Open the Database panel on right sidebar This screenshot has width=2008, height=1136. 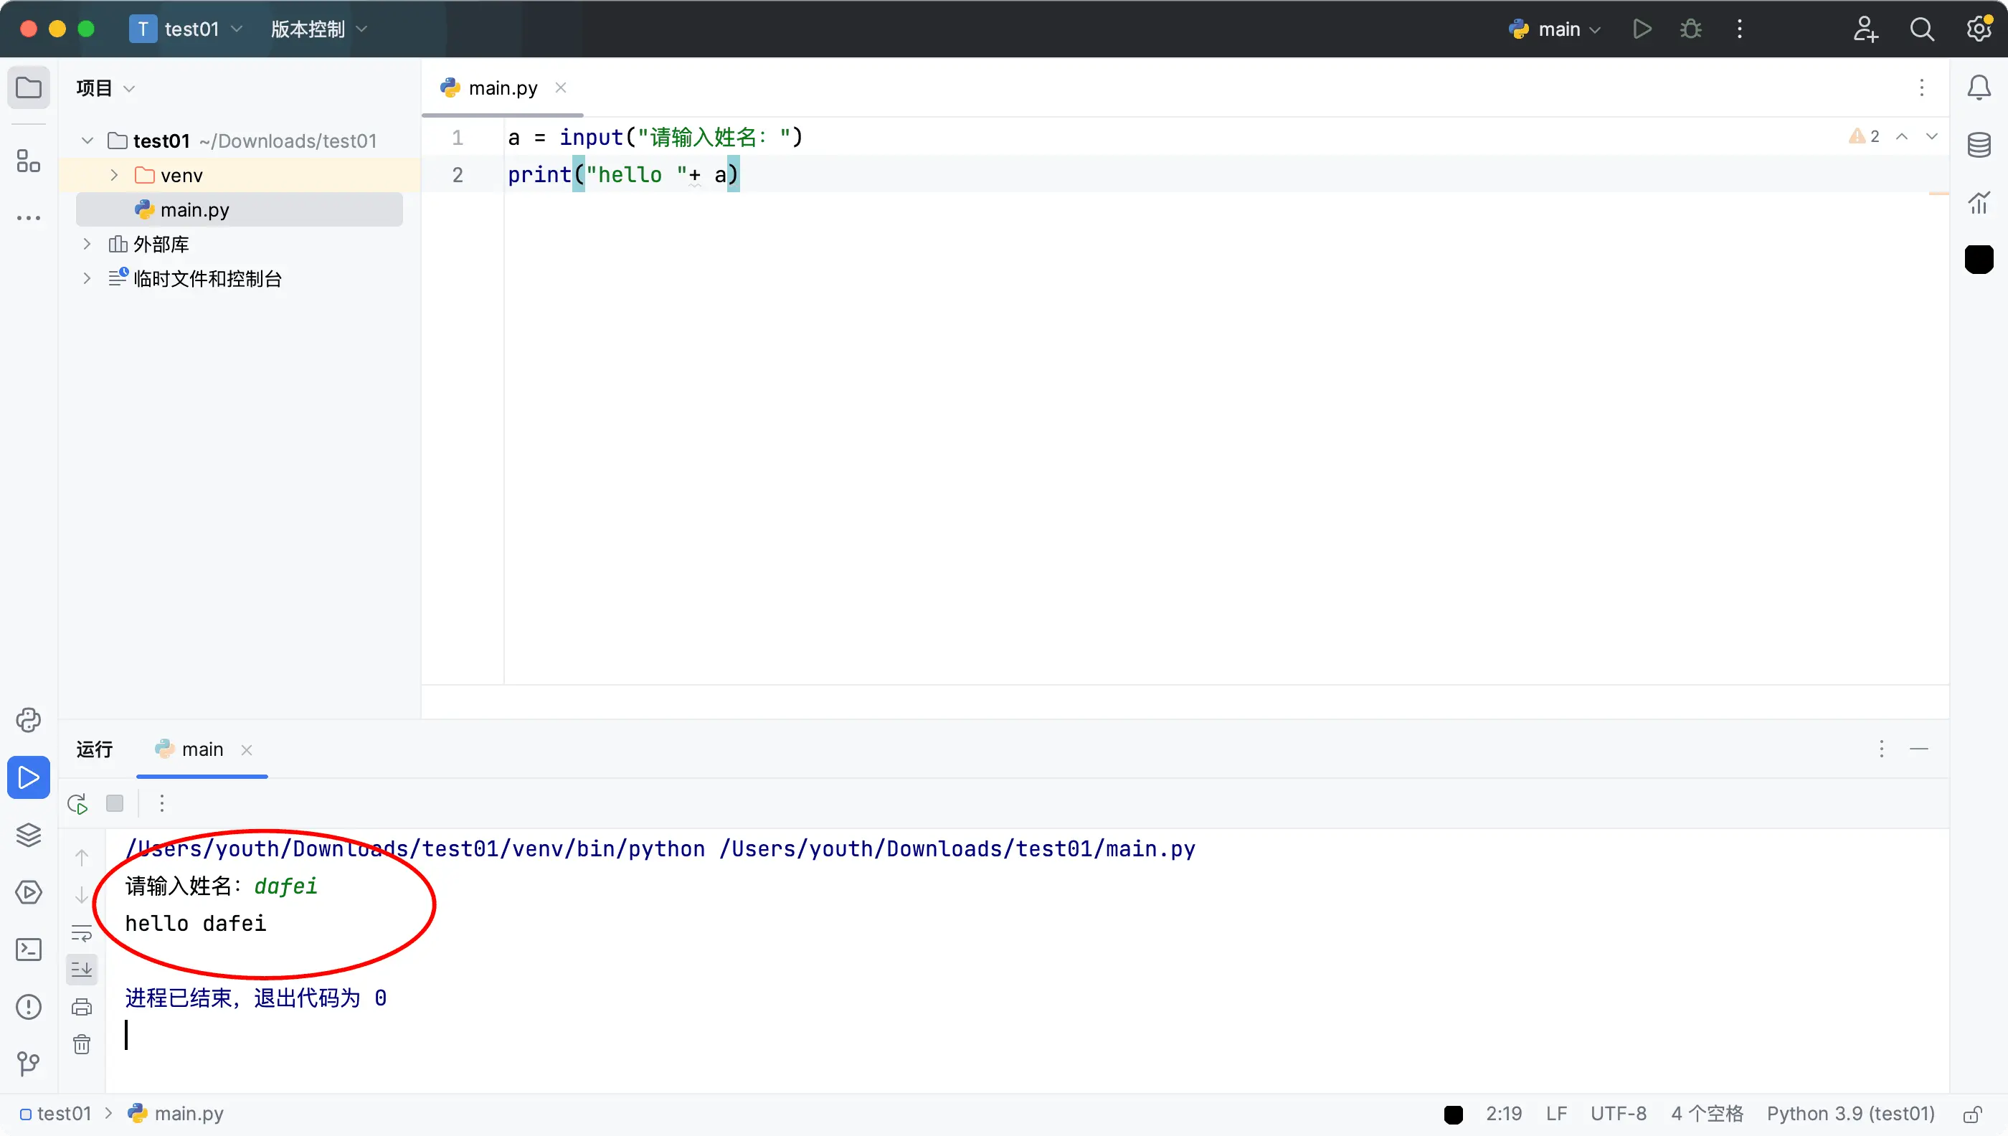[x=1979, y=144]
